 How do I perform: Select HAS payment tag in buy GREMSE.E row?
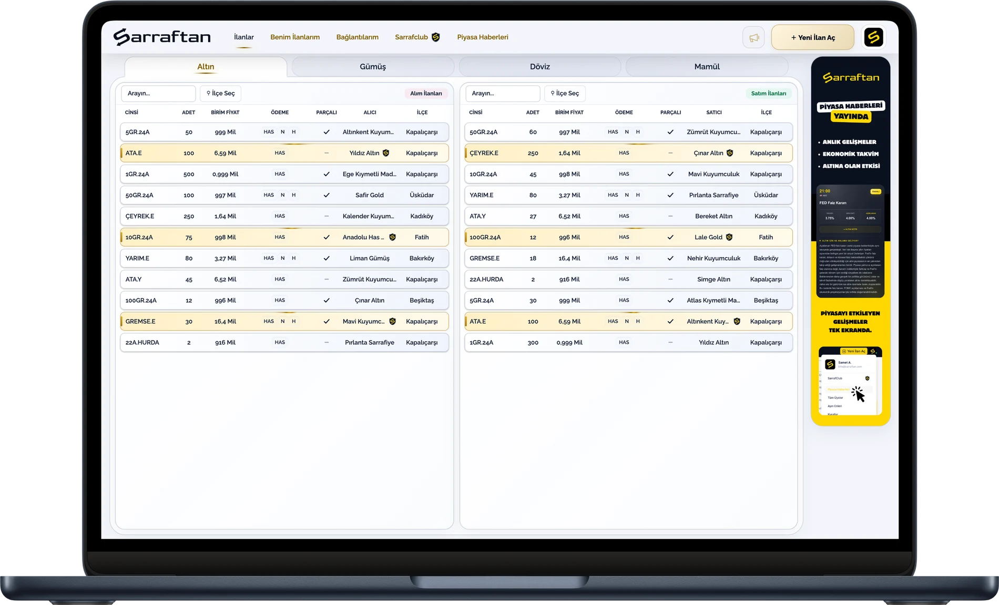(x=269, y=321)
